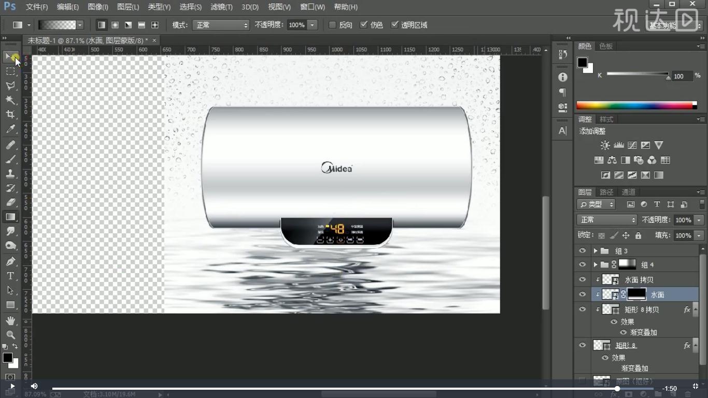
Task: Open the 图层(L) menu
Action: point(128,7)
